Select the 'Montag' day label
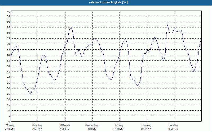 pos(10,125)
